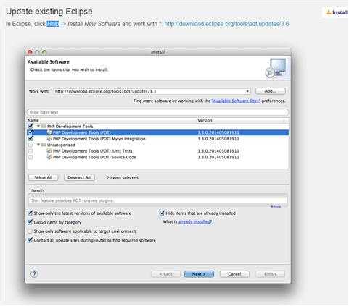Click the PHP Development Tools category folder icon
This screenshot has height=306, width=349.
pos(44,127)
